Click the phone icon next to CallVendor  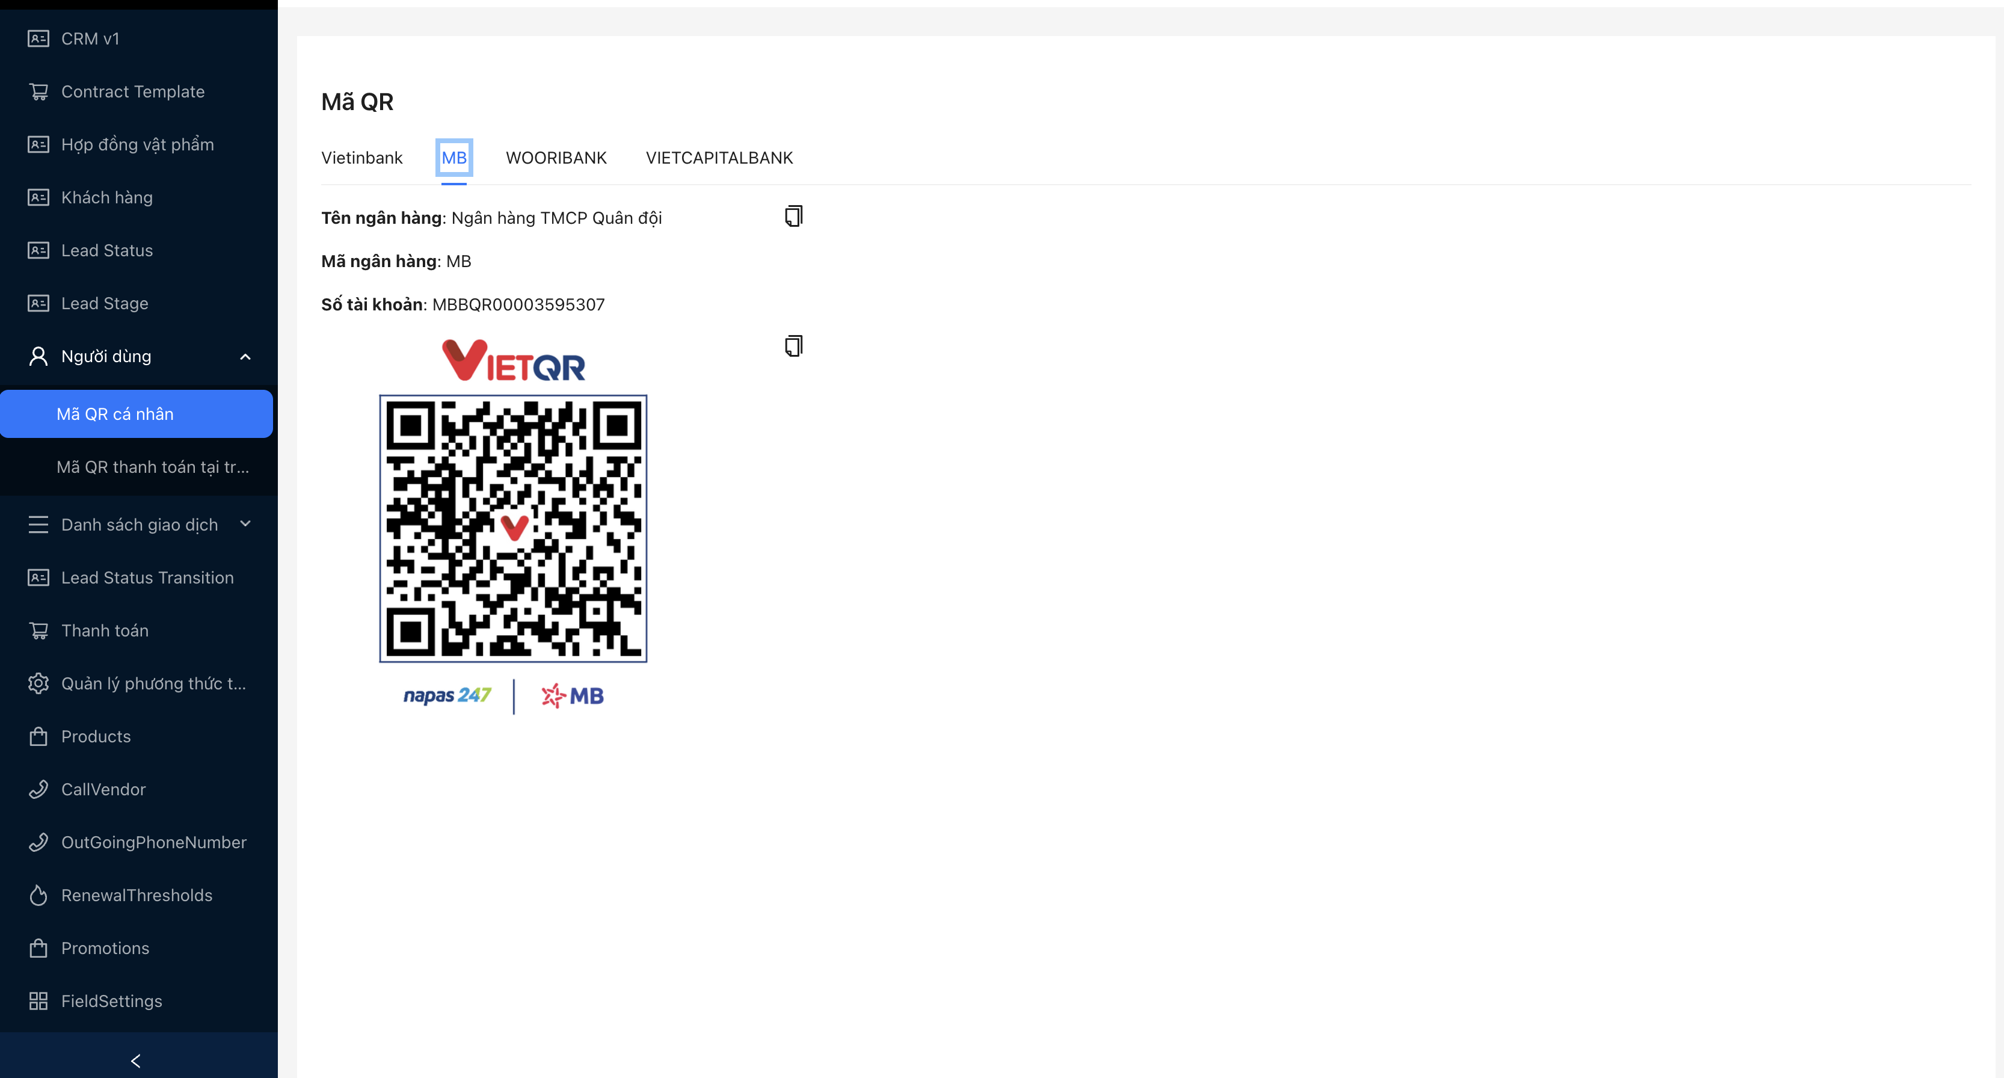click(x=38, y=789)
